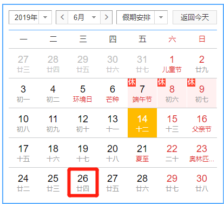Select today's date June 14
The image size is (224, 204).
click(142, 123)
